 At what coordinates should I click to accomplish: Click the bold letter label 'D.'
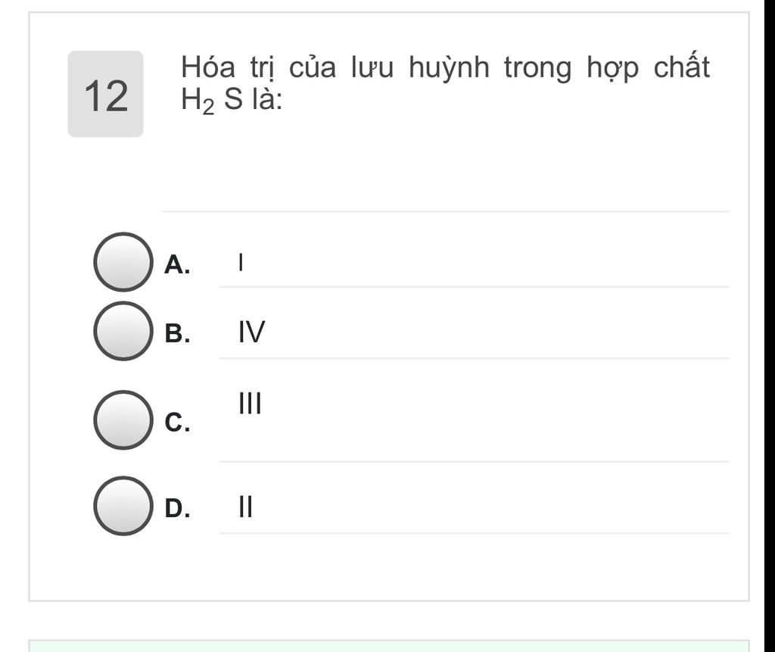(177, 508)
